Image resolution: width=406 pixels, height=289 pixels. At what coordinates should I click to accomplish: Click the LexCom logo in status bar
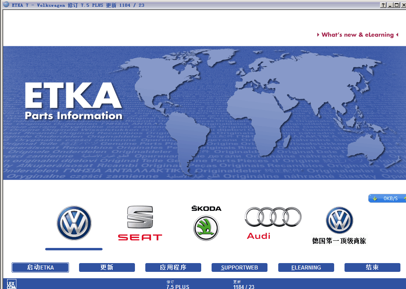[x=11, y=284]
